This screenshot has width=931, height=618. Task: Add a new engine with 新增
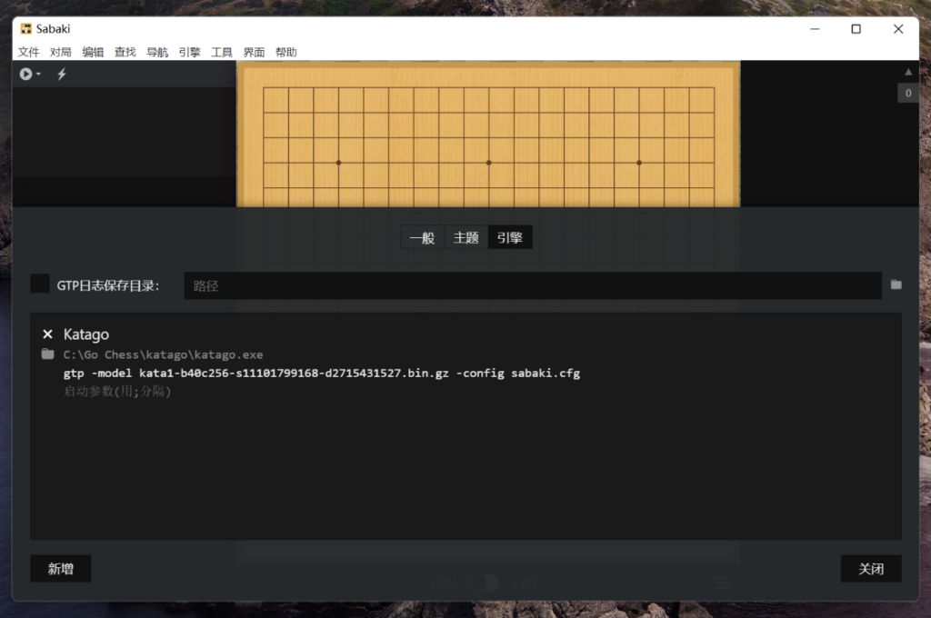coord(61,569)
